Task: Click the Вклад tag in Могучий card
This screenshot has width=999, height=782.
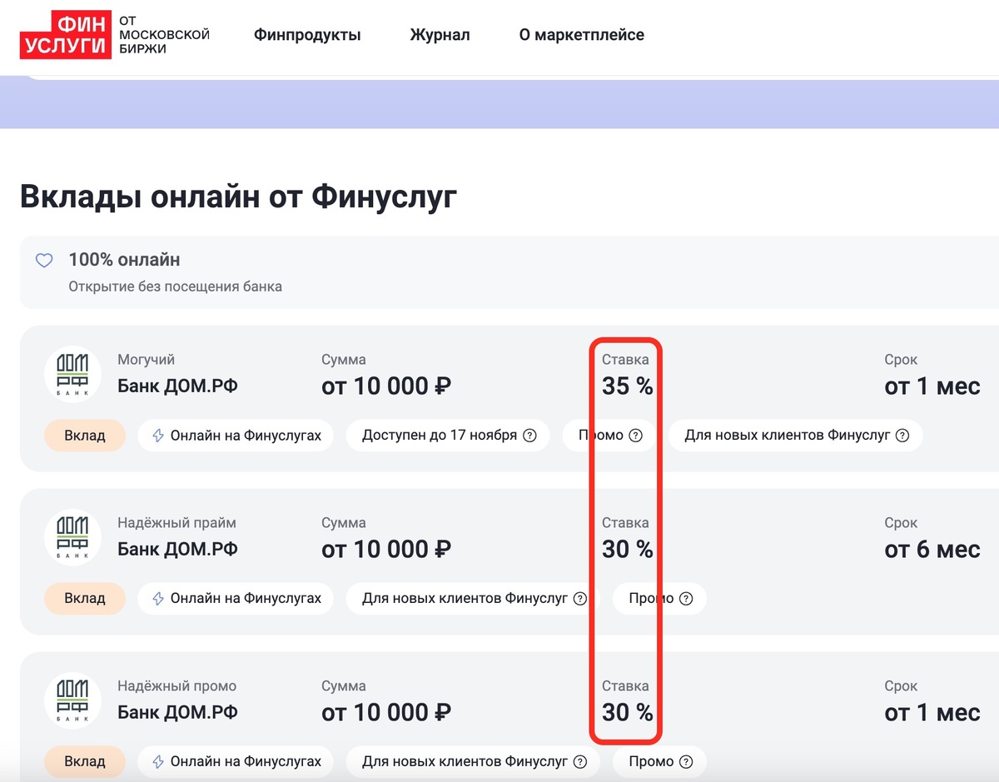Action: pyautogui.click(x=85, y=436)
